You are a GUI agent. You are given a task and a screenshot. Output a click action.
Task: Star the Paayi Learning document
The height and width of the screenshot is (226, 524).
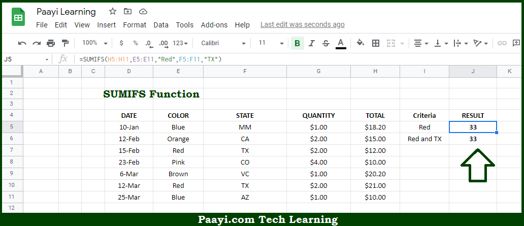point(113,12)
